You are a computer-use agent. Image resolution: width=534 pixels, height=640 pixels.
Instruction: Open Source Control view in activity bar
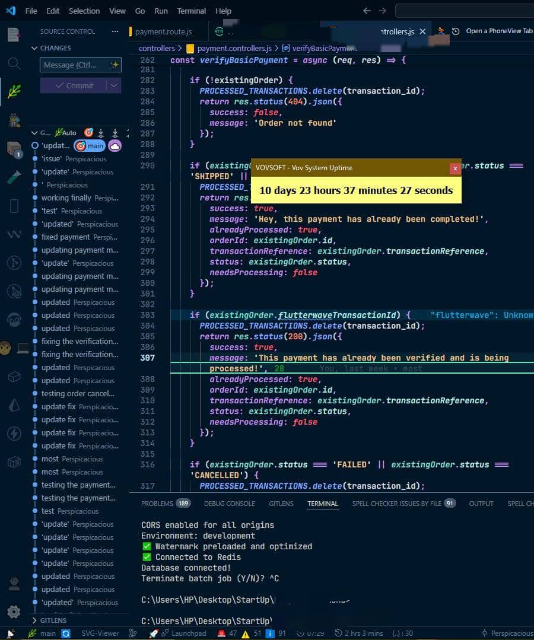click(x=13, y=90)
